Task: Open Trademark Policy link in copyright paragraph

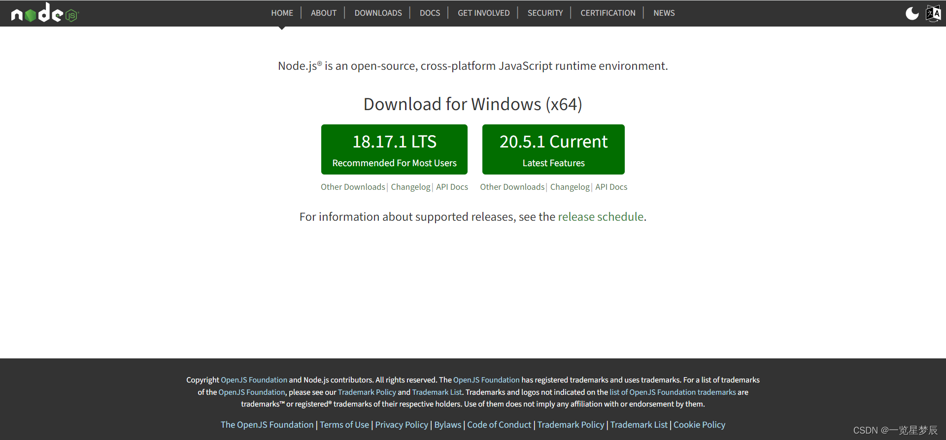Action: click(x=367, y=392)
